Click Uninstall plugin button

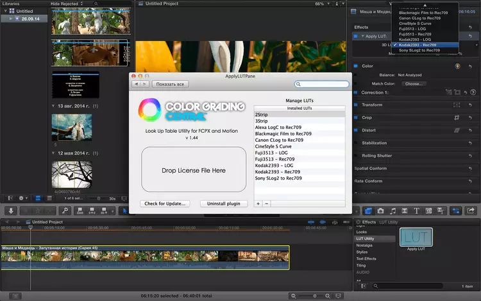[x=224, y=203]
